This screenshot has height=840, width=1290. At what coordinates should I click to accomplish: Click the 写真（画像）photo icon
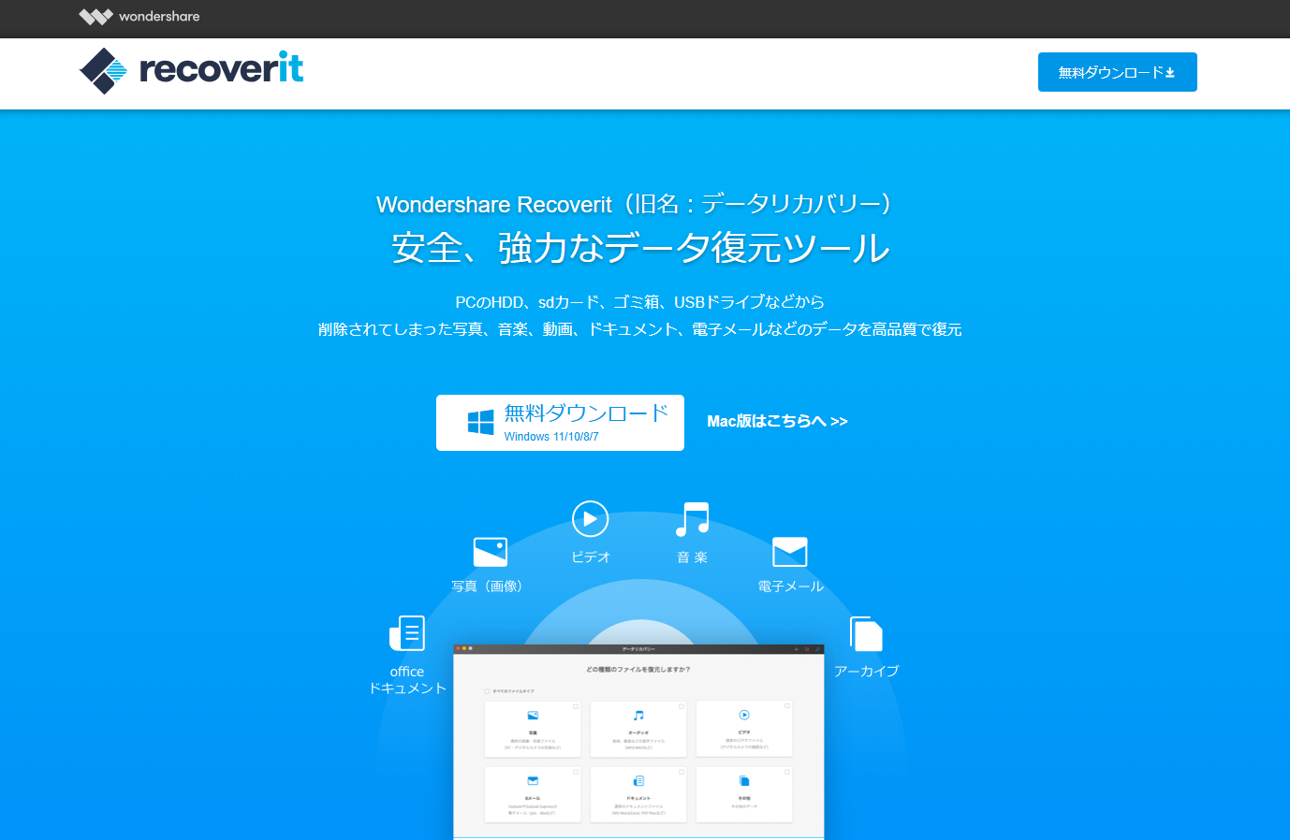point(491,552)
